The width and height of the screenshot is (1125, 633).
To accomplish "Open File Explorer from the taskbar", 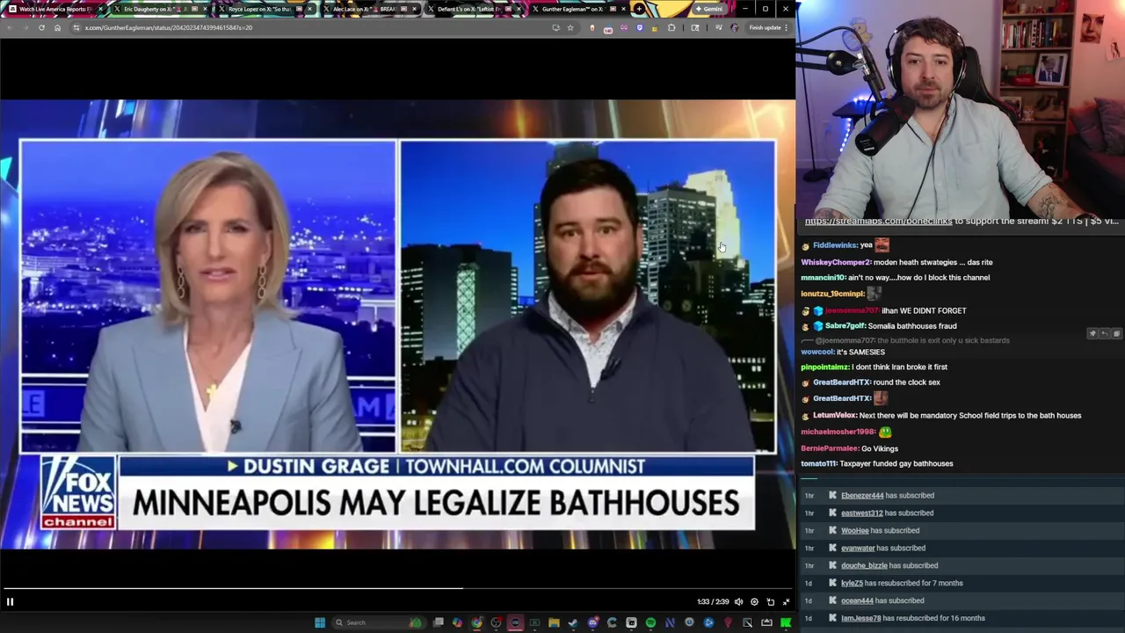I will [x=554, y=622].
